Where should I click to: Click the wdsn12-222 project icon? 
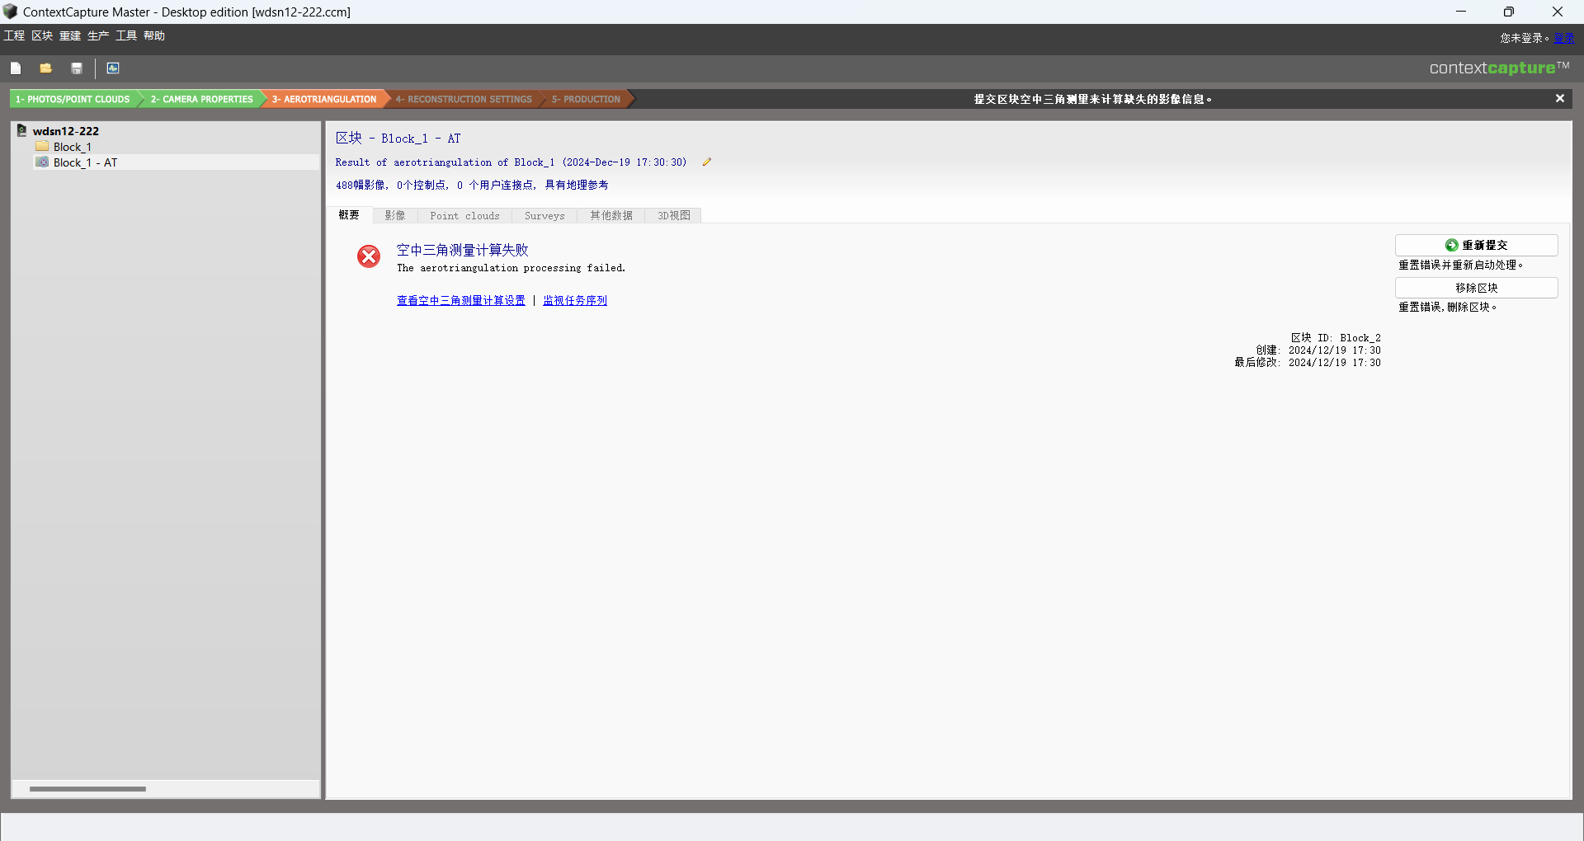tap(22, 131)
